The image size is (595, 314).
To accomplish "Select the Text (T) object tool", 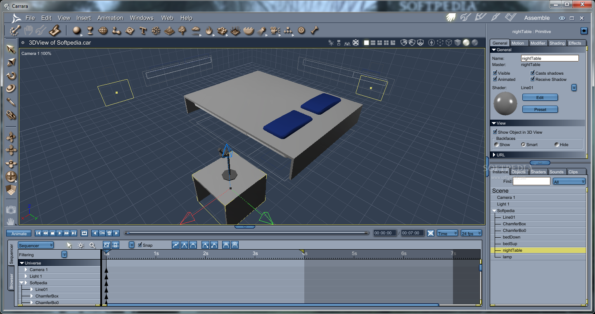I will point(143,30).
